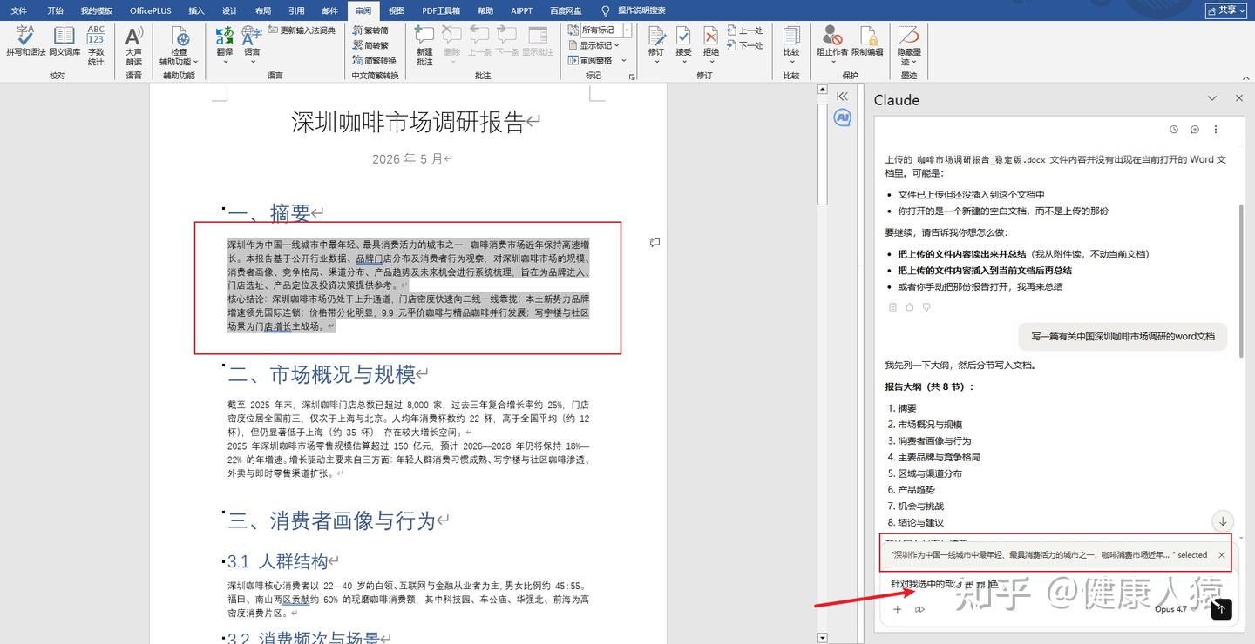Screen dimensions: 1255x644
Task: Add a 新建批注 new comment
Action: [x=424, y=45]
